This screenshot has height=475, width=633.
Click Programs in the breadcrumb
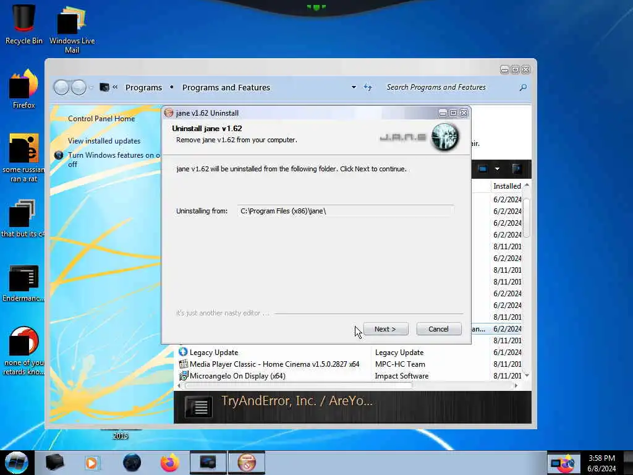point(143,87)
